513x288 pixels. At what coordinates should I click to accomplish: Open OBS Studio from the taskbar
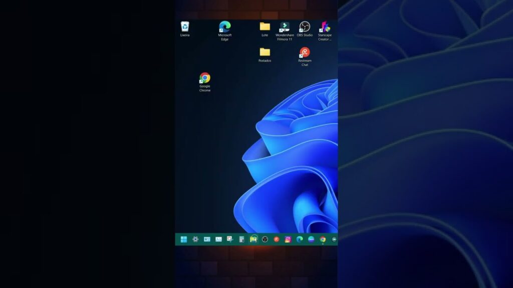265,239
